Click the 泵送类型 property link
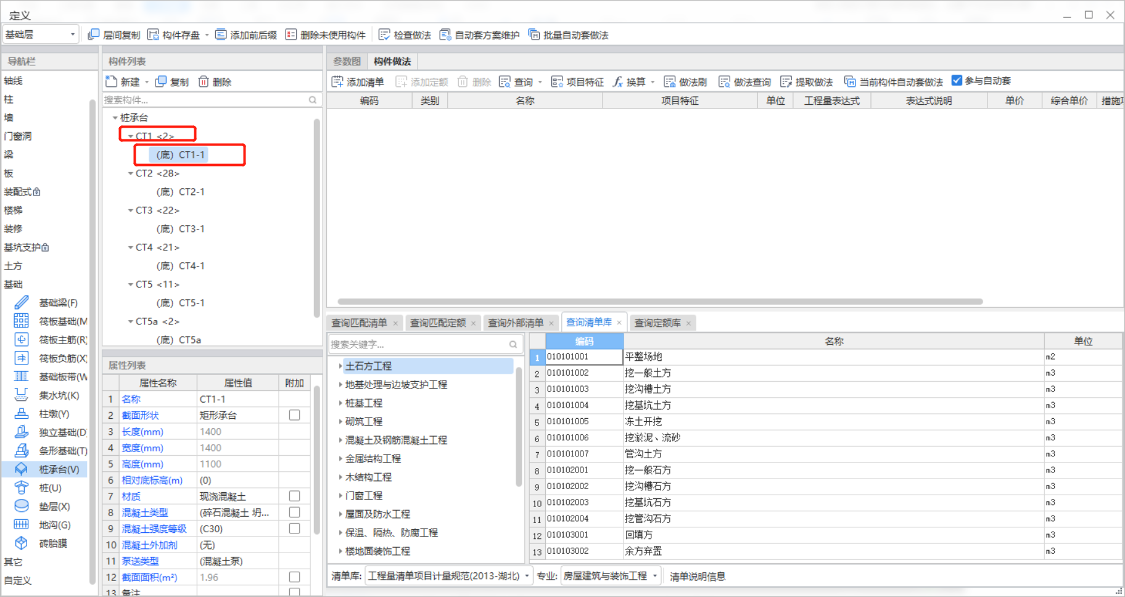1125x597 pixels. [x=140, y=561]
